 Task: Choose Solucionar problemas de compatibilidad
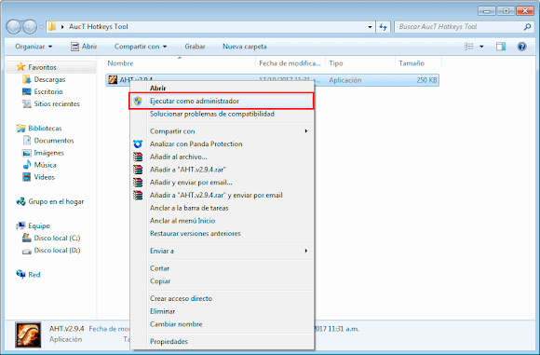223,114
